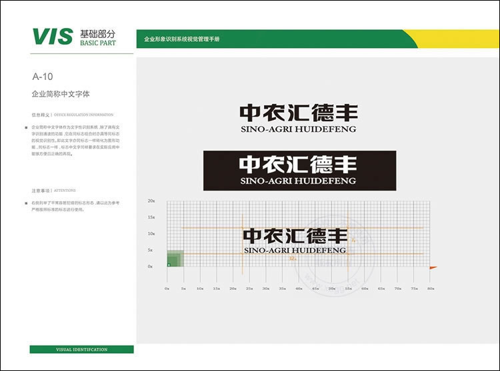Screen dimensions: 500x371
Task: Select the black-on-gray 中农汇德丰 logo
Action: 298,118
